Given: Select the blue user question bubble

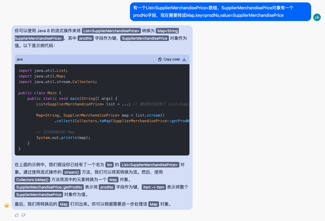Looking at the screenshot, I should [220, 12].
